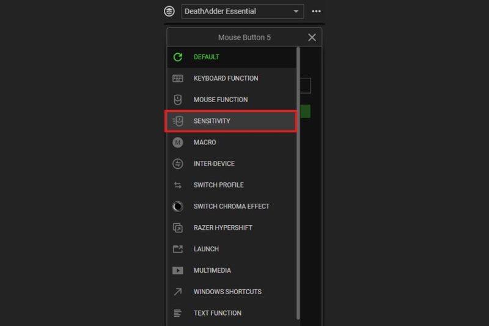Click the Text Function lines icon
Image resolution: width=489 pixels, height=326 pixels.
tap(178, 313)
